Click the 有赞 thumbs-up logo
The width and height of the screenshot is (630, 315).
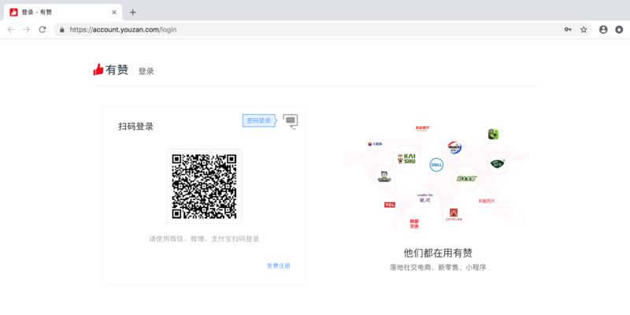(x=110, y=70)
